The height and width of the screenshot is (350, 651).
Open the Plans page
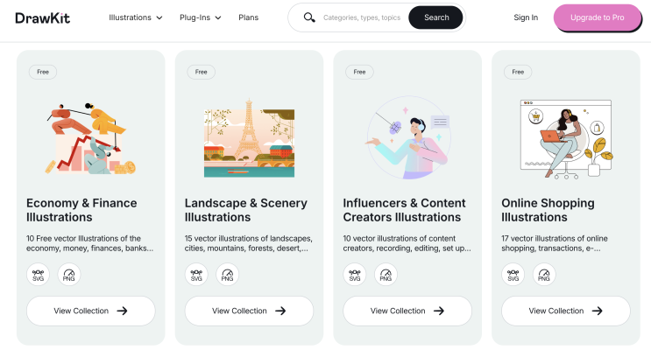coord(248,17)
